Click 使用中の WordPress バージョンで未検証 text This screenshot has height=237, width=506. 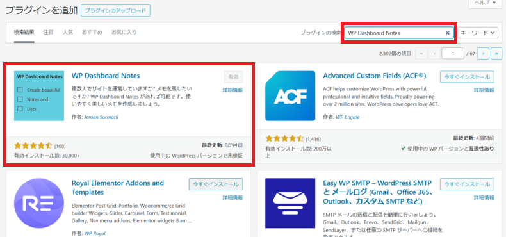196,156
